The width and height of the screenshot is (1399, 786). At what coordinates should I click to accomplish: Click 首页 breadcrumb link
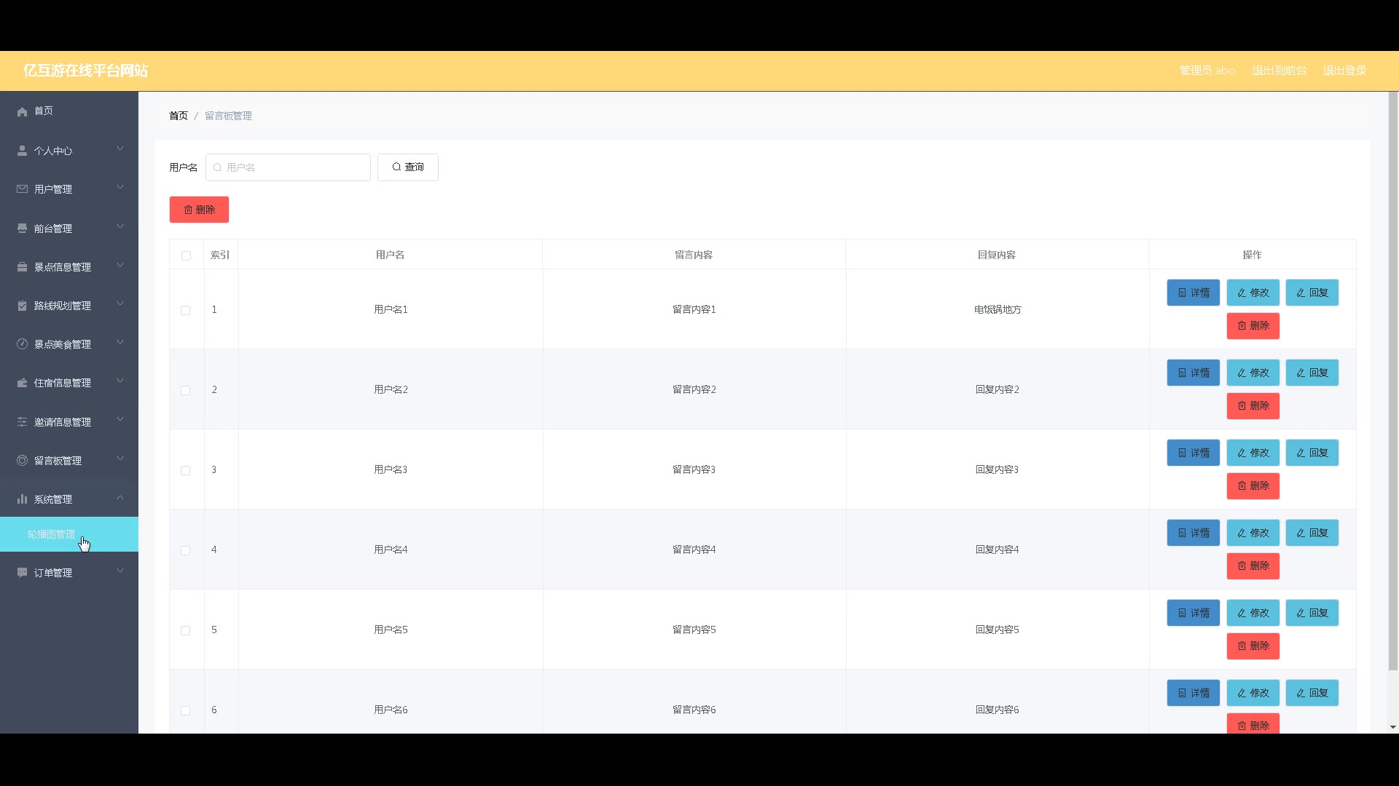point(179,116)
